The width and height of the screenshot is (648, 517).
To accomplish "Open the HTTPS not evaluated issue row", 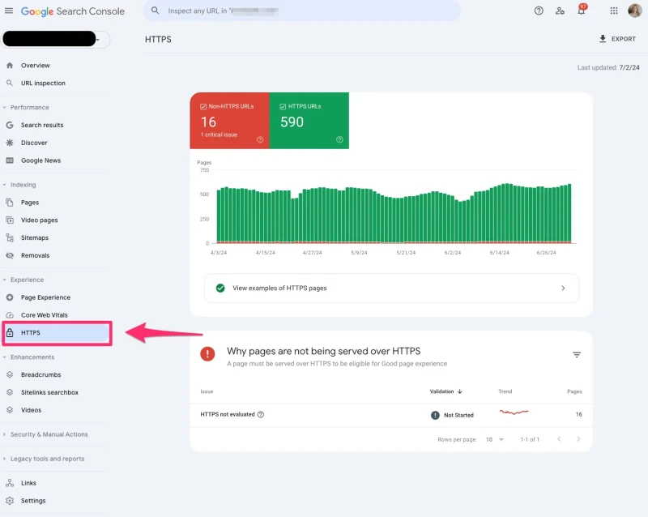I will [x=391, y=415].
